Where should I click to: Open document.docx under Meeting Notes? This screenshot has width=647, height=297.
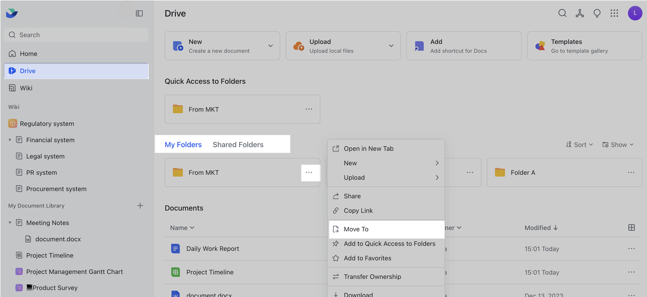point(58,239)
